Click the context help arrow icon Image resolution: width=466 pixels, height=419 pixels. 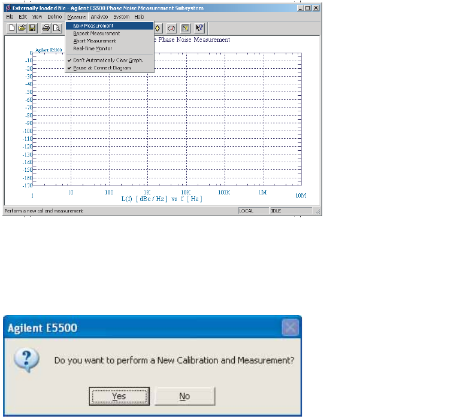(199, 29)
